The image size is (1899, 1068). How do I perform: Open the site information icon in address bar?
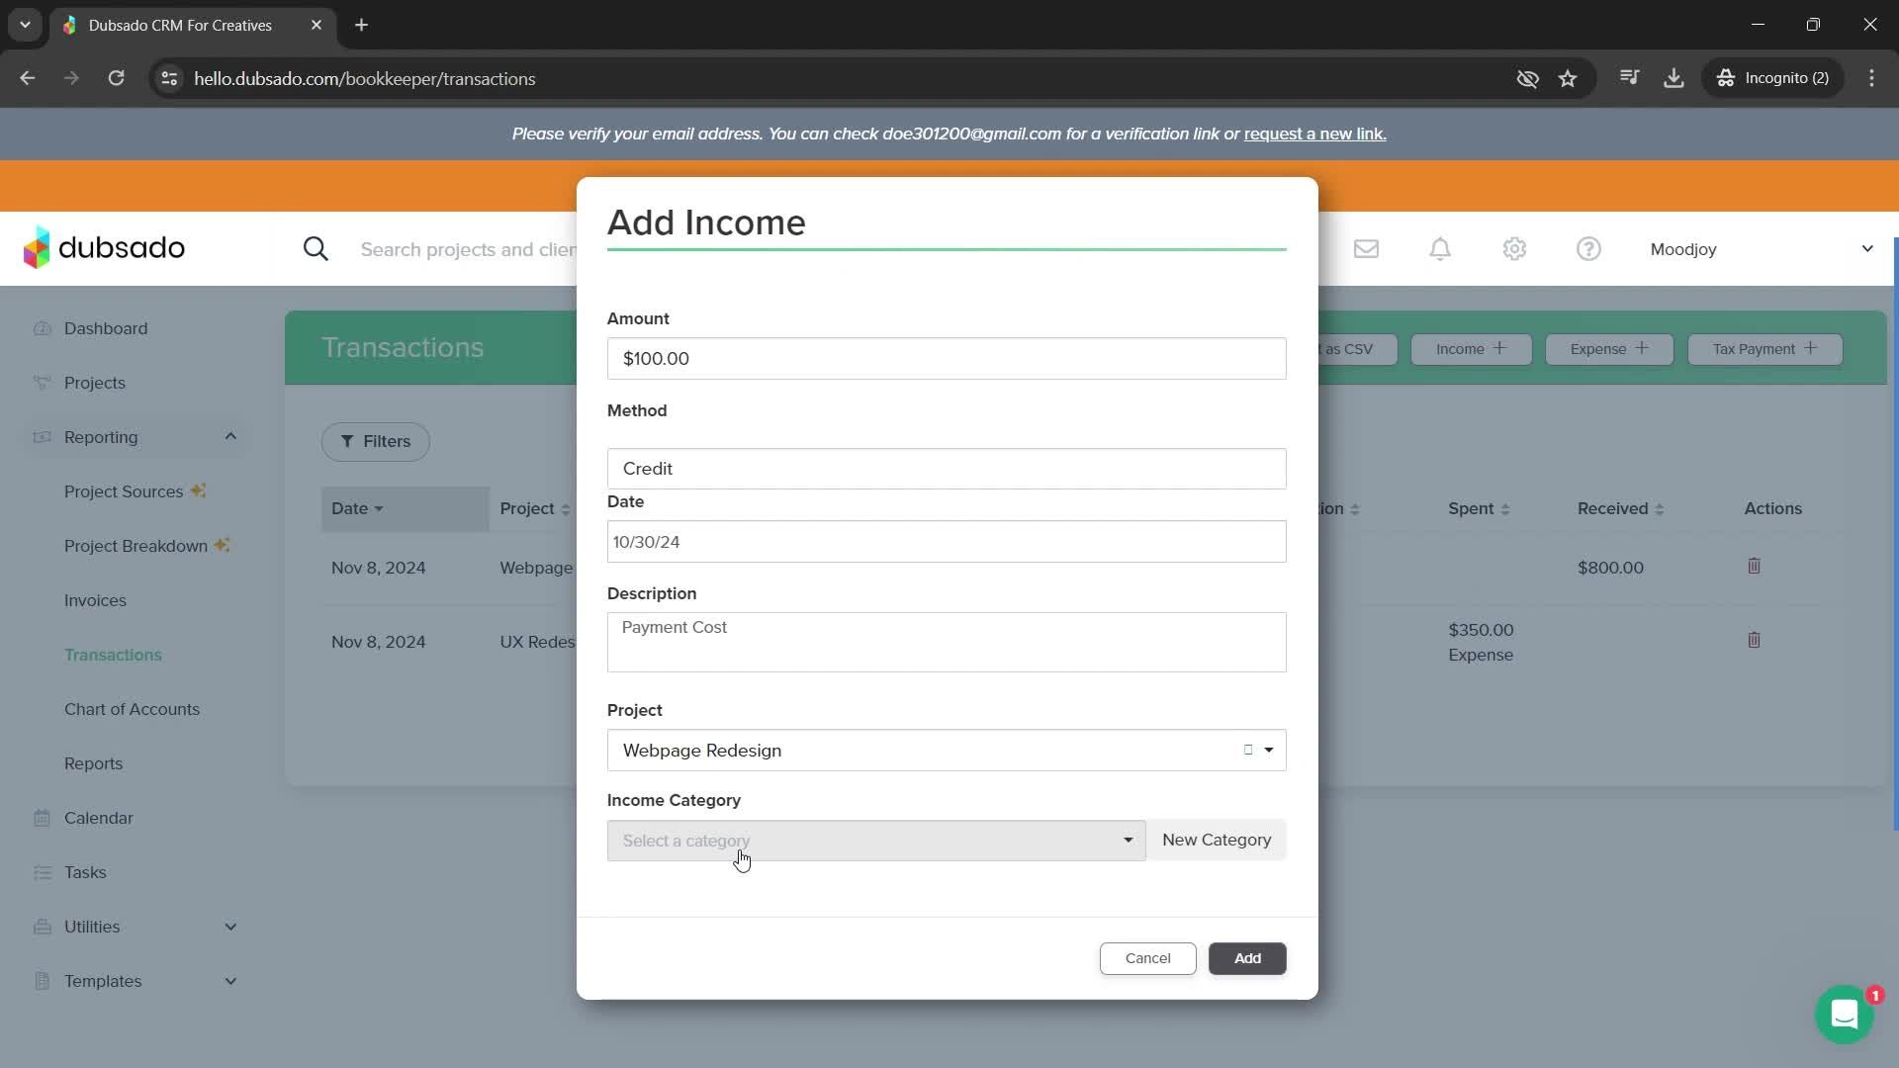click(169, 78)
